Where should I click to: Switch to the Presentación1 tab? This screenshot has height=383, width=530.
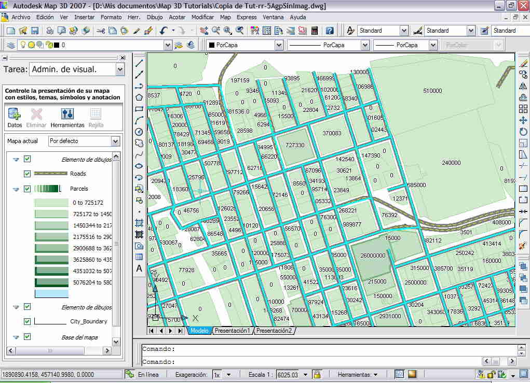coord(232,331)
